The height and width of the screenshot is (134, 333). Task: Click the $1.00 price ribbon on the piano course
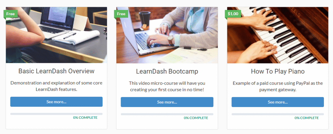(x=233, y=14)
